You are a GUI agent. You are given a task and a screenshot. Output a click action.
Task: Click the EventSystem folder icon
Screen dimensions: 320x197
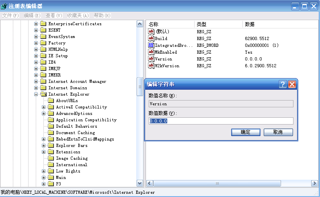click(x=43, y=36)
